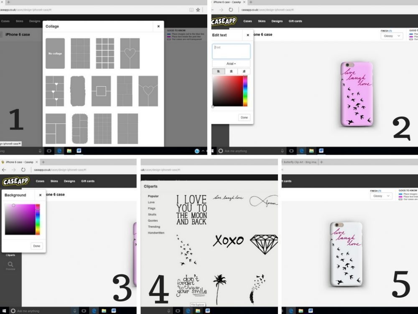Screen dimensions: 418x314
Task: Switch to the Handwritten clipart category
Action: point(156,233)
